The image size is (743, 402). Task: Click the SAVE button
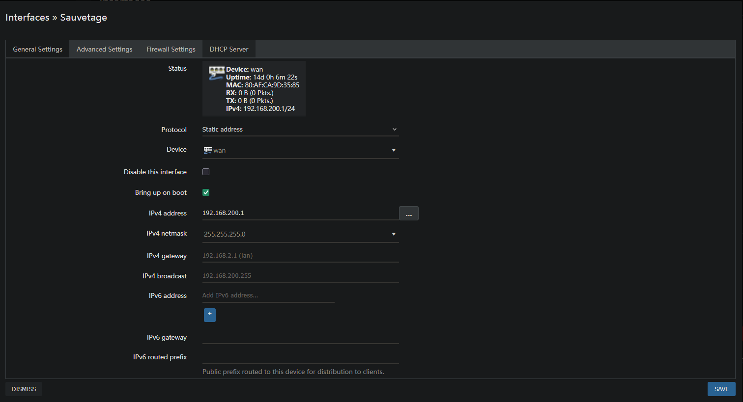pyautogui.click(x=721, y=389)
